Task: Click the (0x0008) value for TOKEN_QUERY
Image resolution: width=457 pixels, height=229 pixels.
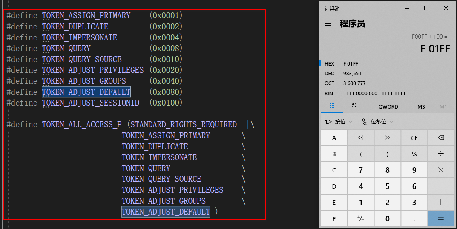Action: pos(166,49)
